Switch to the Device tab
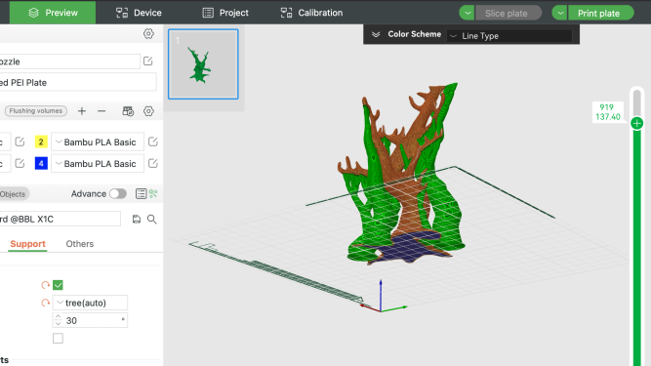Screen dimensions: 651x366 [139, 13]
